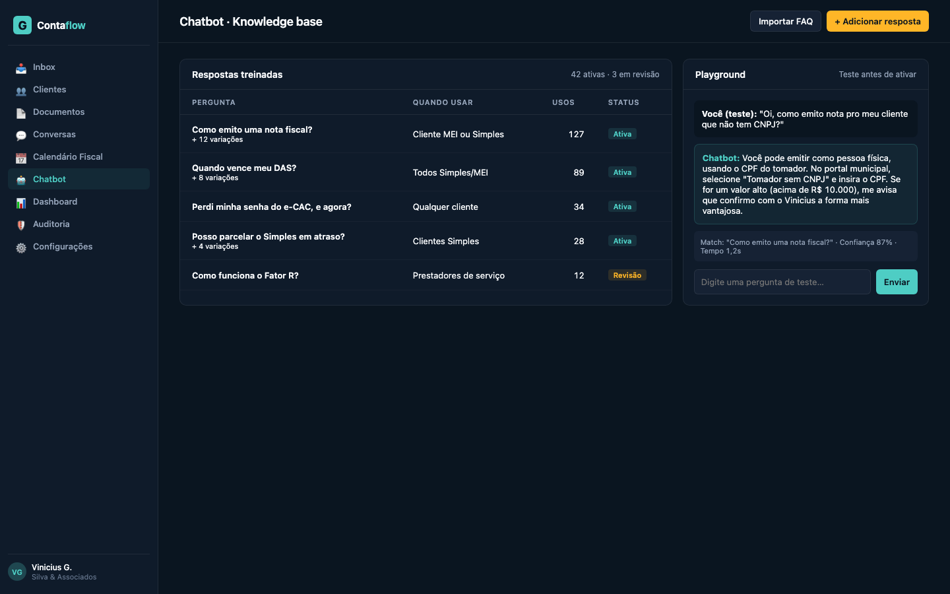The width and height of the screenshot is (950, 594).
Task: Select the Clientes people icon
Action: (x=20, y=89)
